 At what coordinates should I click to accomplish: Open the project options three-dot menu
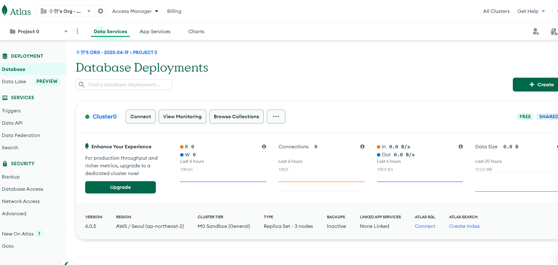click(x=77, y=31)
